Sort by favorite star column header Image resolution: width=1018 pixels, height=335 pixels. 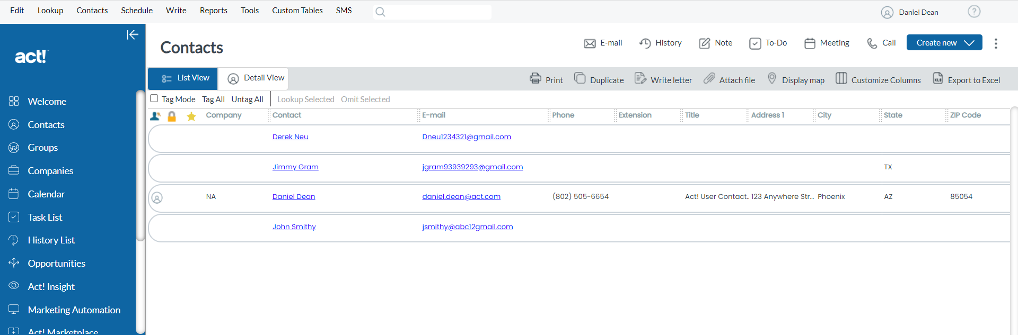(191, 116)
